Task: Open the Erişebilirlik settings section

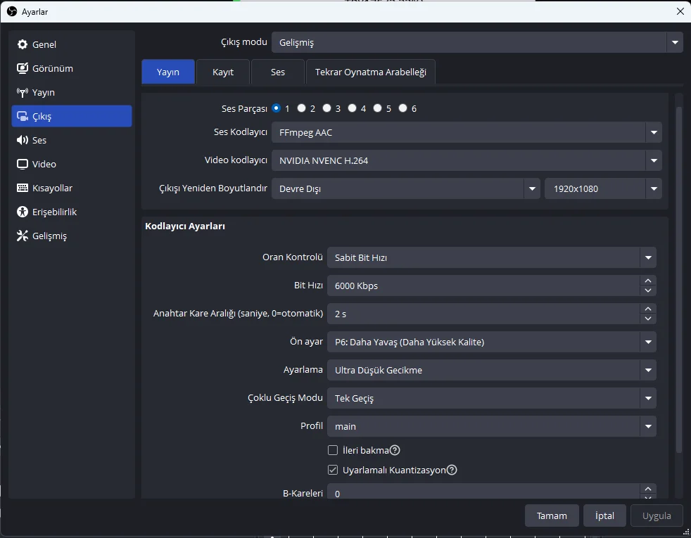Action: point(72,212)
